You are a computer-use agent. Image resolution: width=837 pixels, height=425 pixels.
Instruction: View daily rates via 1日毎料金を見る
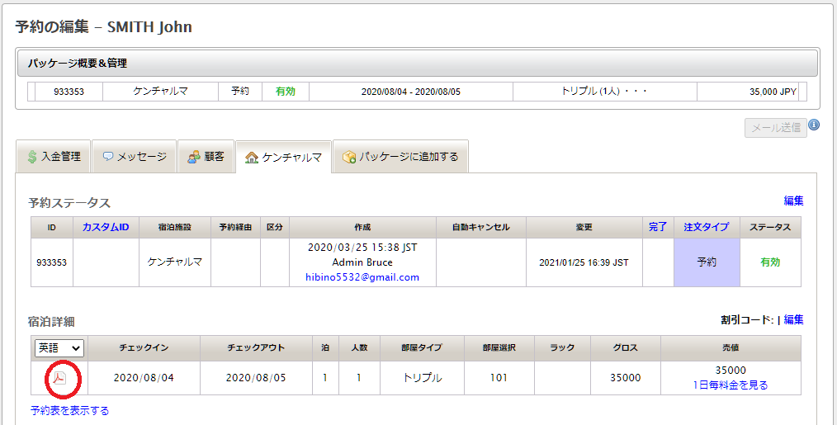point(731,385)
